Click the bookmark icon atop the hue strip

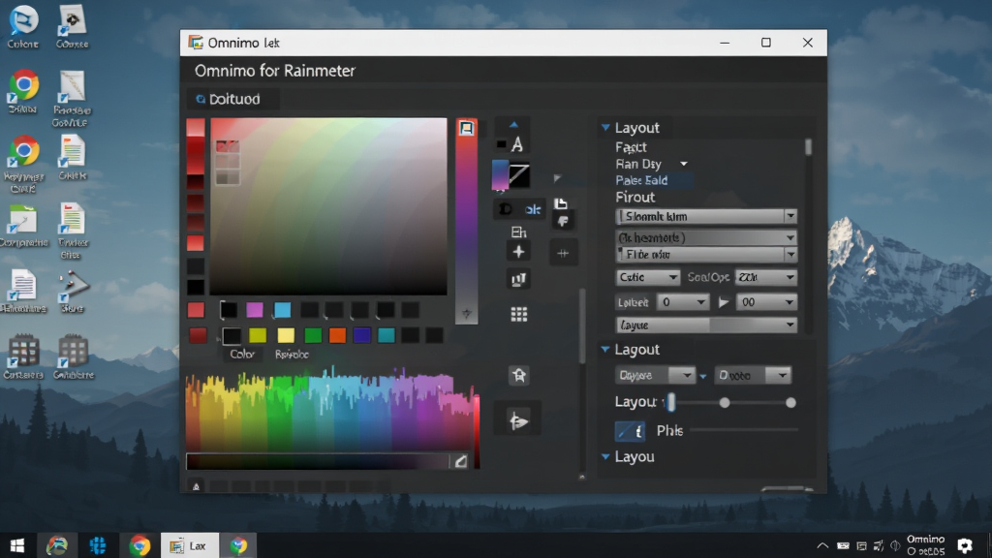click(x=466, y=128)
